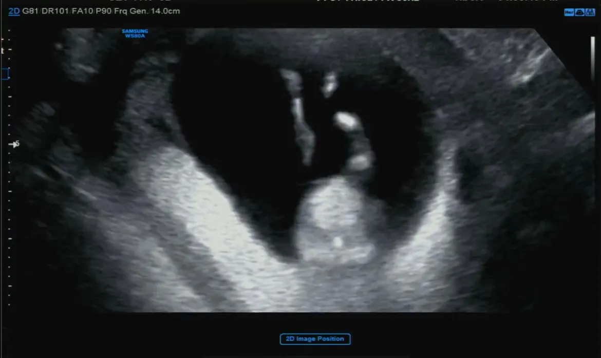Click the FA10 frame average value

[x=82, y=11]
